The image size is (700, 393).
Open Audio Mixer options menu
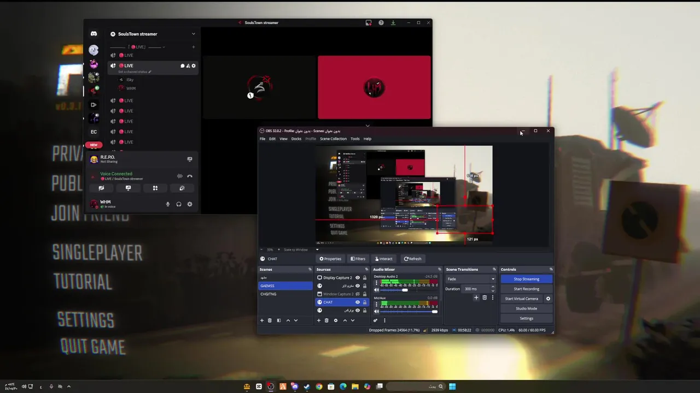384,320
